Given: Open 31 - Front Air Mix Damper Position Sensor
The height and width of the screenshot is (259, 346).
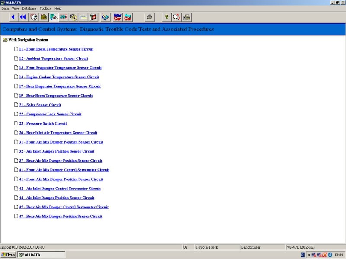Looking at the screenshot, I should click(x=61, y=142).
